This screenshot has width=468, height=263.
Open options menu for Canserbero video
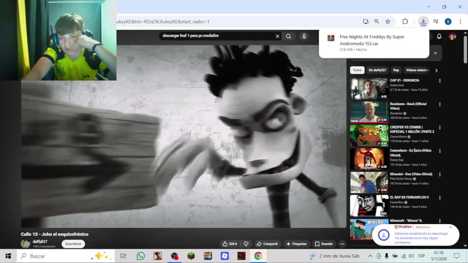[440, 151]
